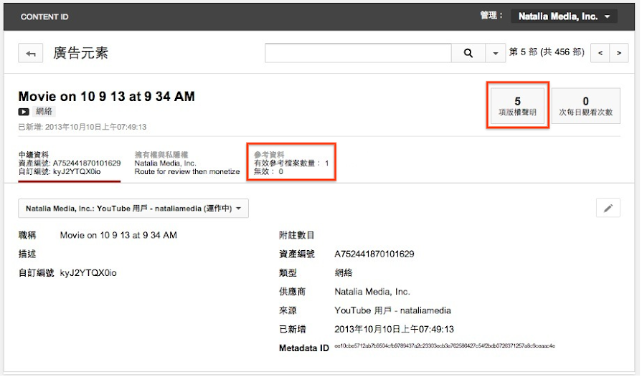Click the 已新增 date value in details

click(x=395, y=330)
